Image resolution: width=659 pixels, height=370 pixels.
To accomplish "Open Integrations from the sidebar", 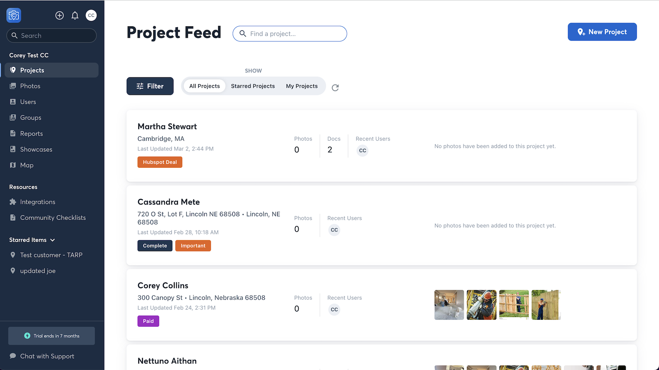I will [37, 202].
